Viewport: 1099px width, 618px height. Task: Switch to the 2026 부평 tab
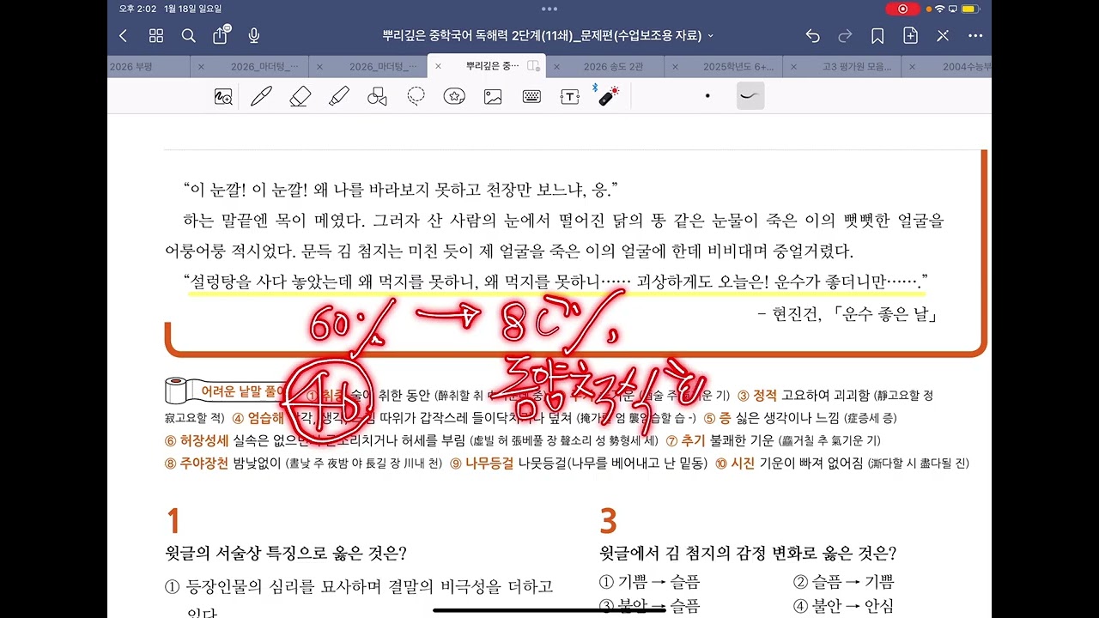[x=131, y=66]
